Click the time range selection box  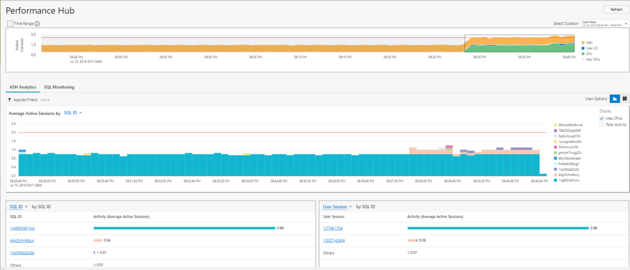[x=519, y=44]
